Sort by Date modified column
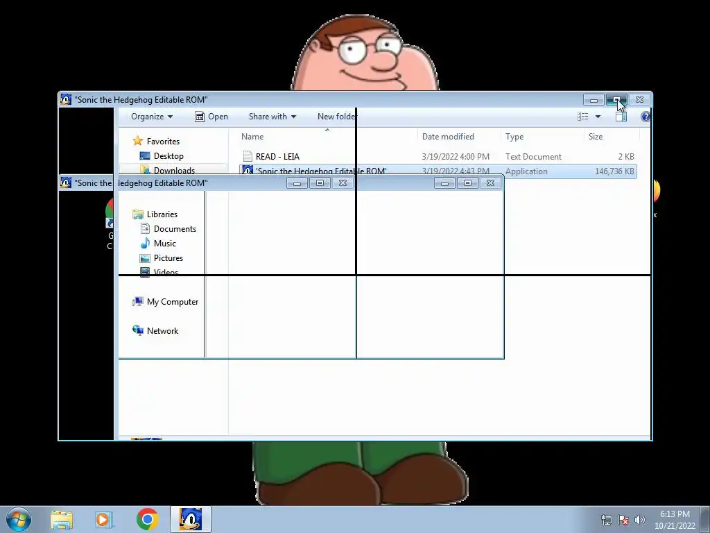The width and height of the screenshot is (710, 533). tap(448, 137)
